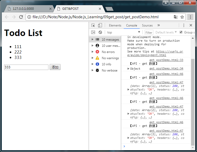The width and height of the screenshot is (197, 152).
Task: Click the todo item 222
Action: point(18,52)
